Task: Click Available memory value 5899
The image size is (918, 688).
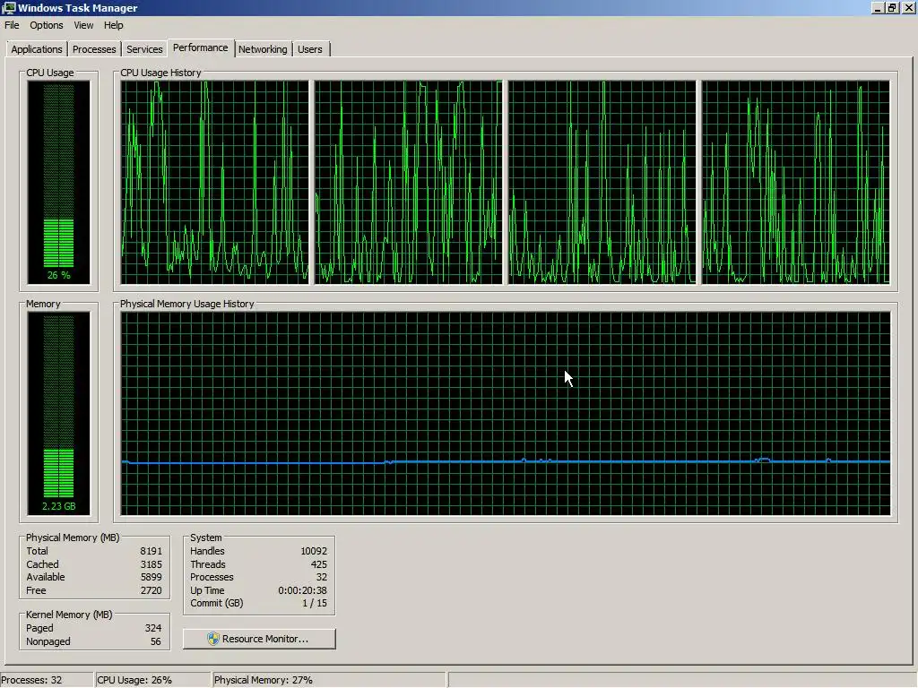Action: tap(151, 577)
